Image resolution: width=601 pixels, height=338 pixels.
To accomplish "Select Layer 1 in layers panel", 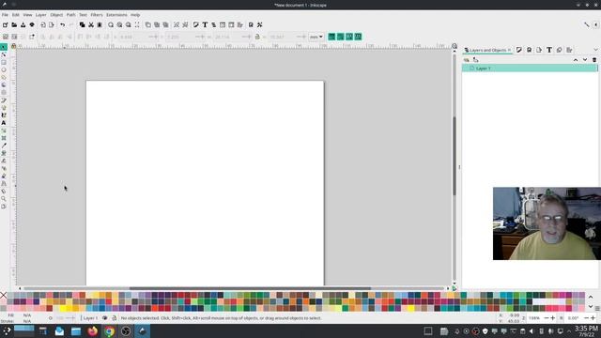I will point(530,69).
